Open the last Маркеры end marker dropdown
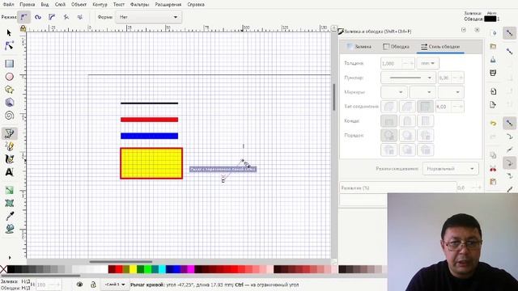This screenshot has width=518, height=291. click(x=451, y=92)
